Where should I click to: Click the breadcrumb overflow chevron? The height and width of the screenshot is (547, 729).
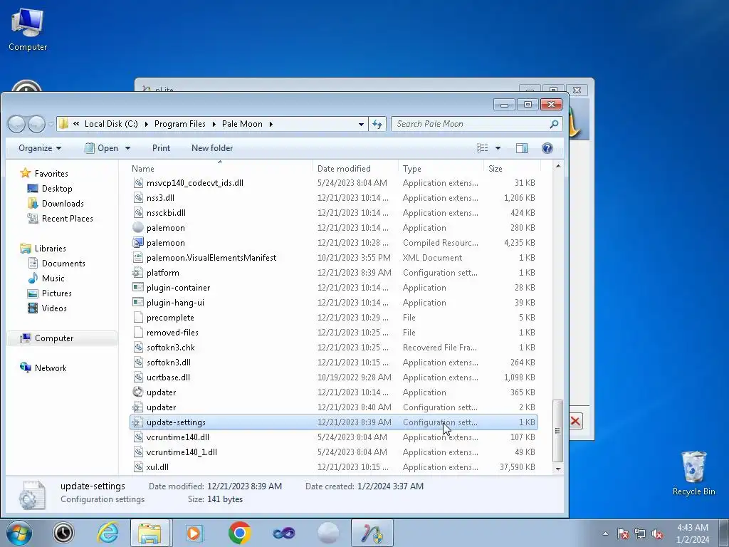(x=76, y=124)
